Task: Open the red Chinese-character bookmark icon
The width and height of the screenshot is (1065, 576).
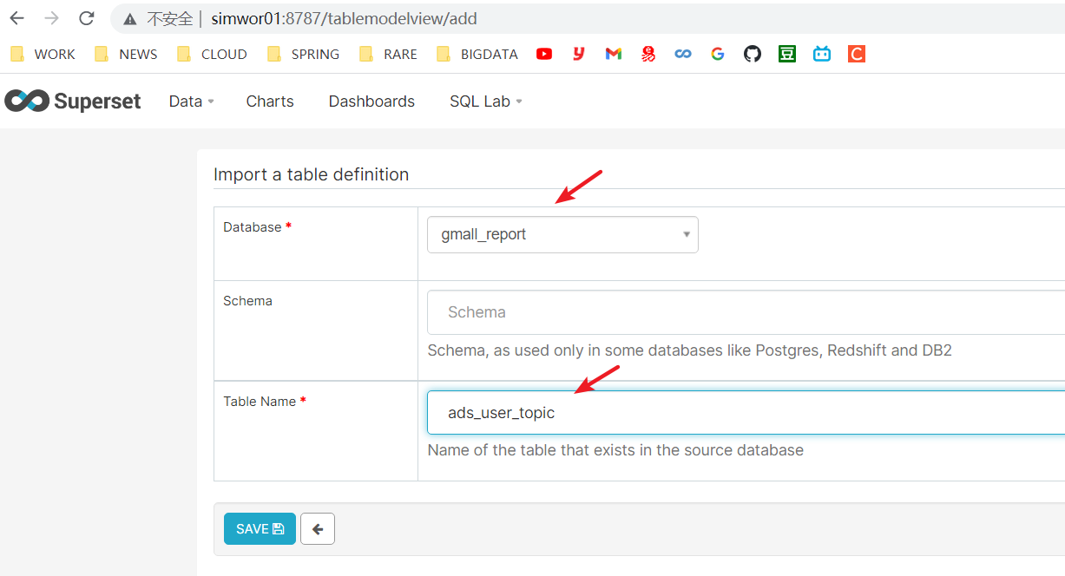Action: coord(648,54)
